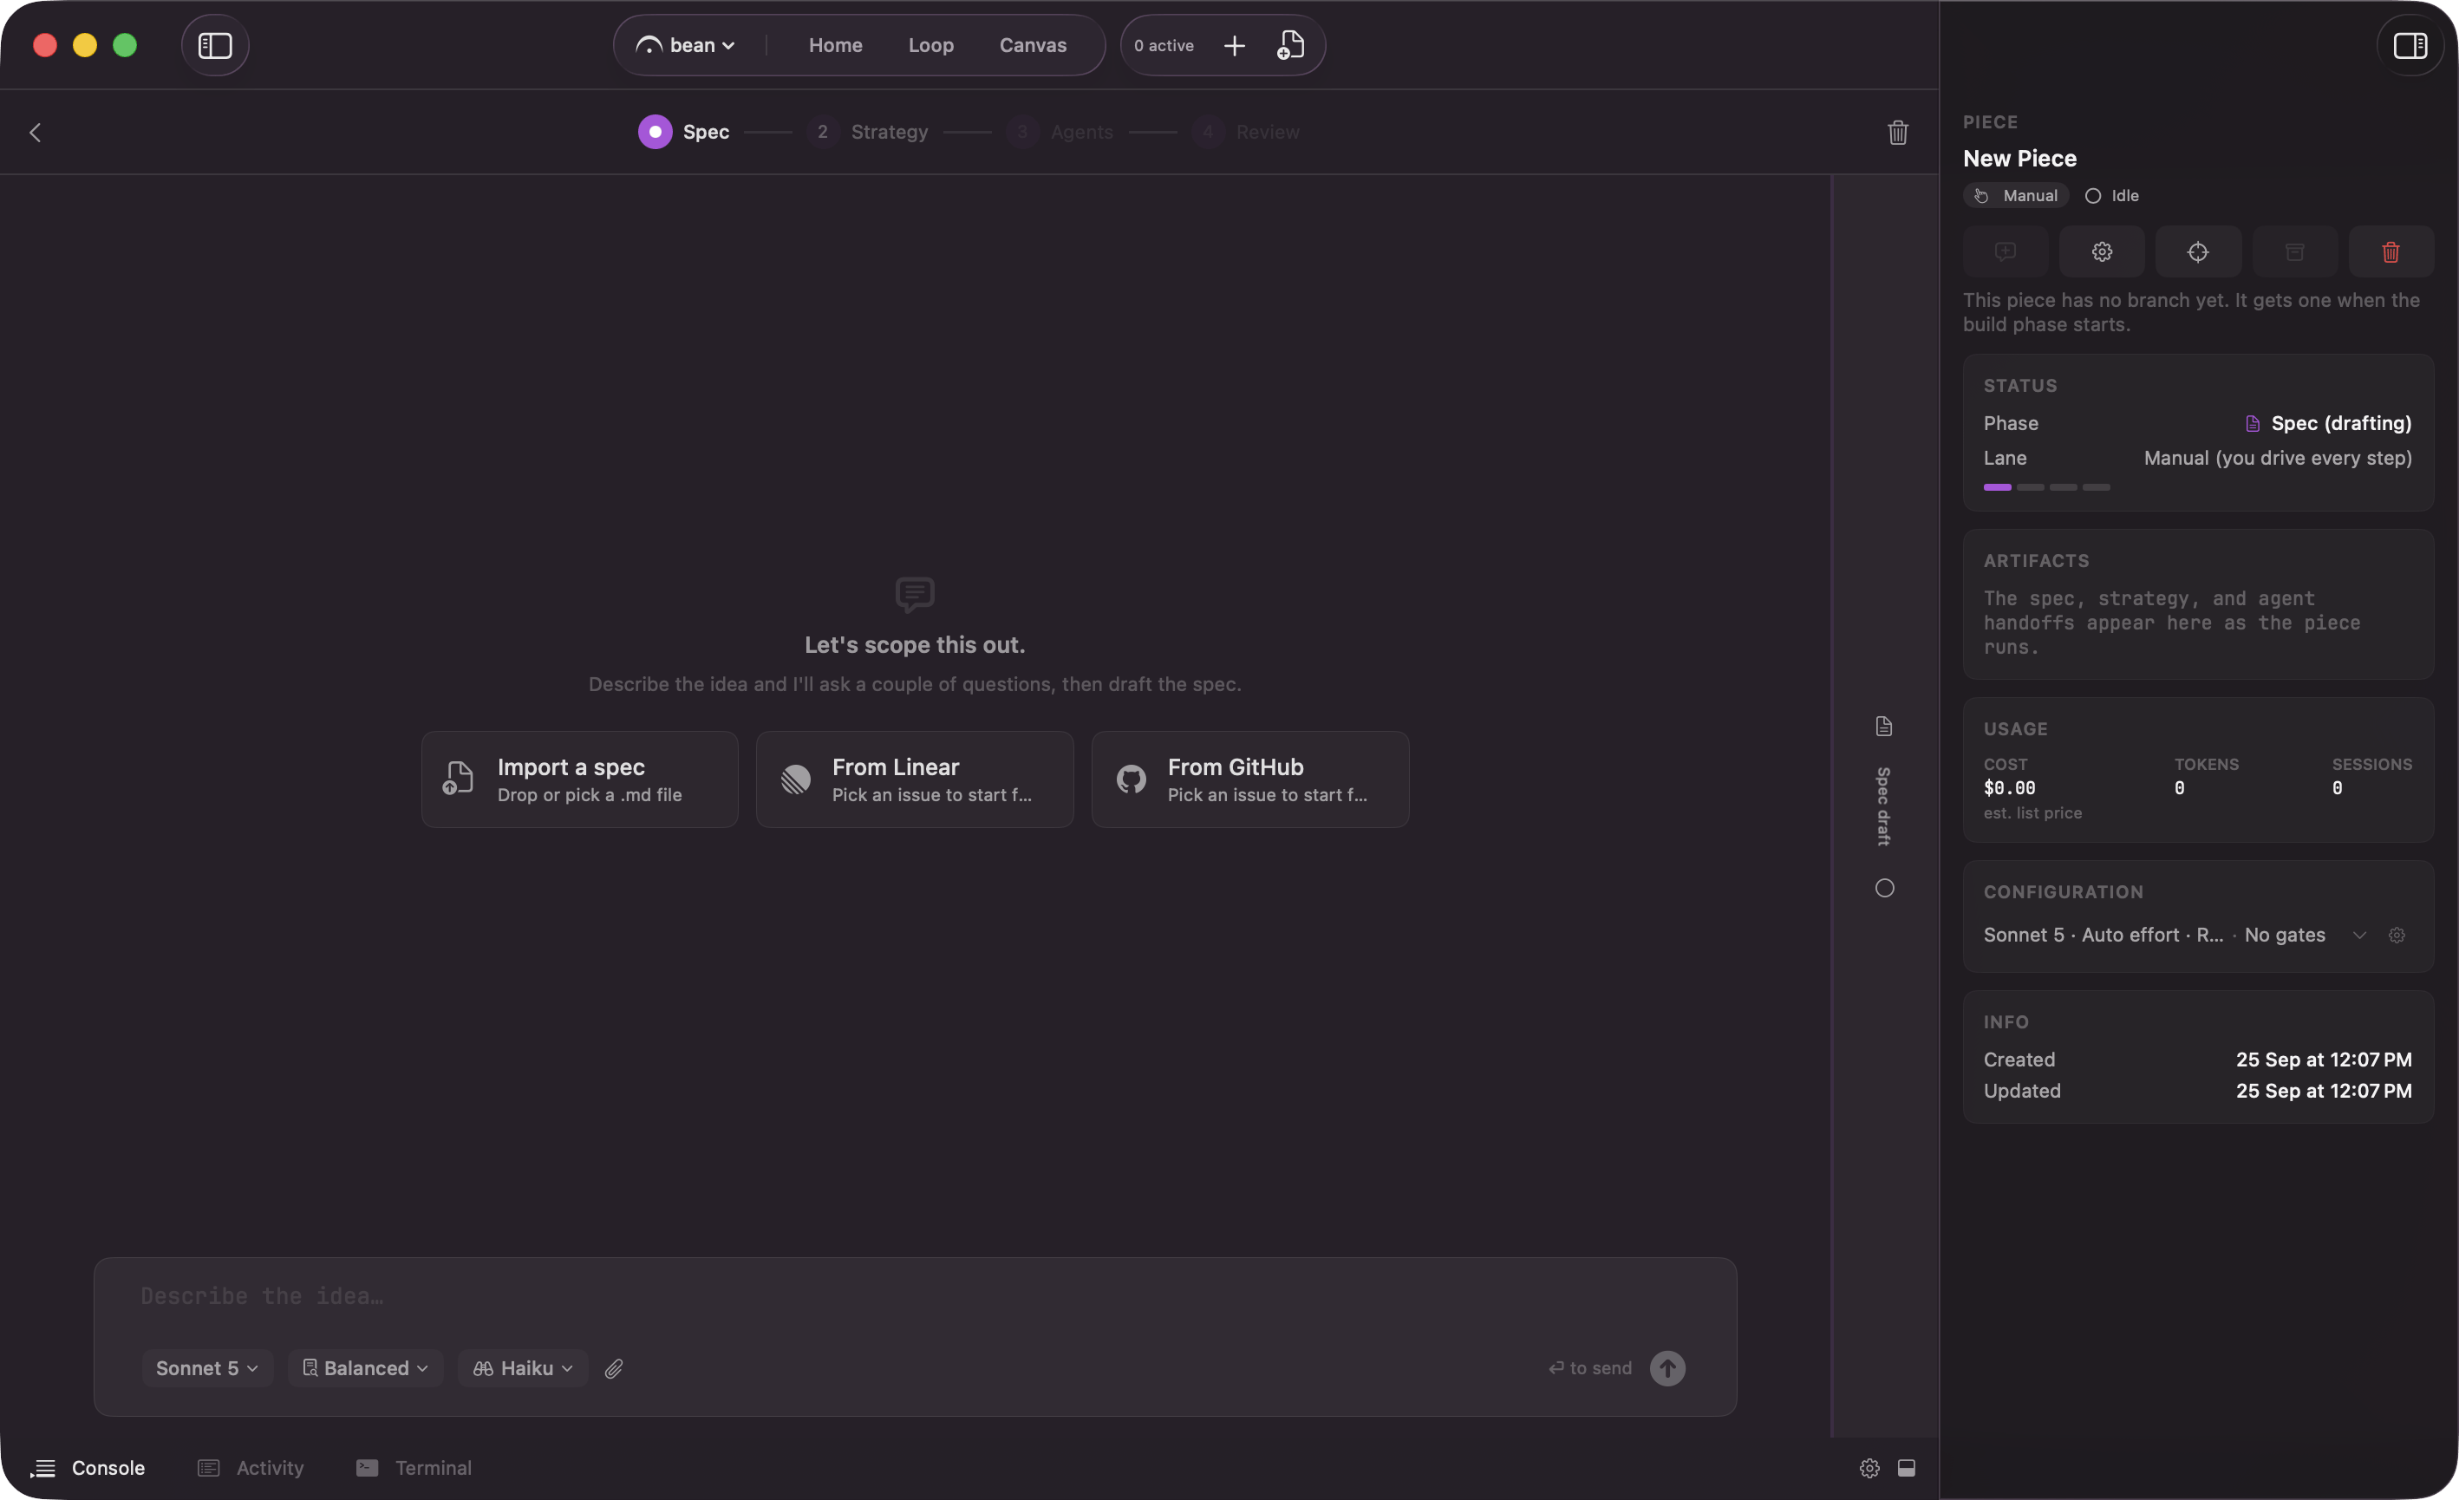This screenshot has height=1500, width=2459.
Task: Open the Sonnet 5 model dropdown
Action: [206, 1368]
